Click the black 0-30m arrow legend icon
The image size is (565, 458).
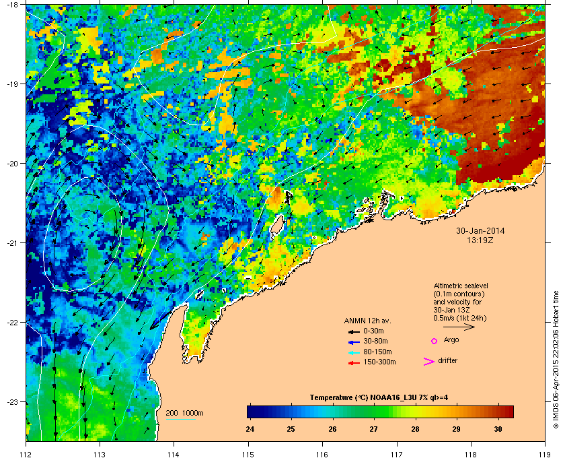tap(354, 331)
